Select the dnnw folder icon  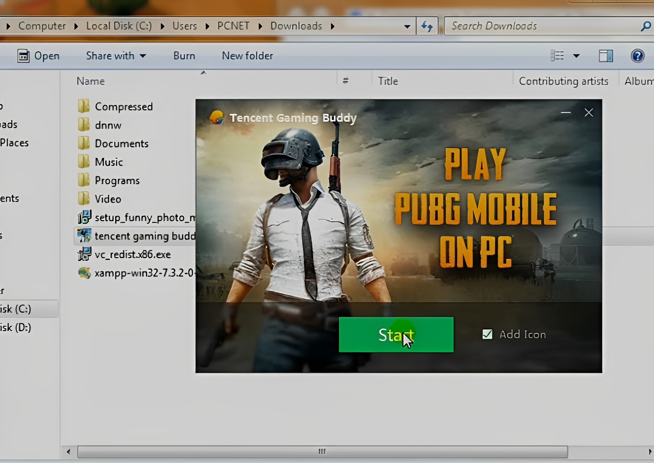(x=84, y=125)
